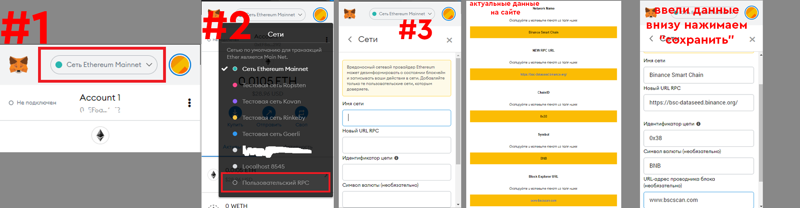Open the three-dot account options in step #1
Viewport: 800px width, 208px height.
coord(190,103)
